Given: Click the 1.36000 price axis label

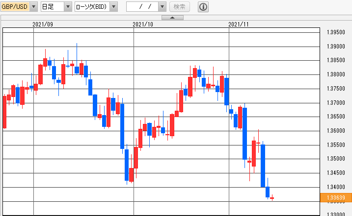Looking at the screenshot, I should click(336, 131).
